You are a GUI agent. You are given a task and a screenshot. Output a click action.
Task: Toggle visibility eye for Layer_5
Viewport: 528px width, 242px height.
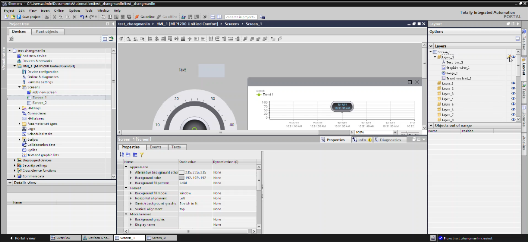click(x=513, y=104)
